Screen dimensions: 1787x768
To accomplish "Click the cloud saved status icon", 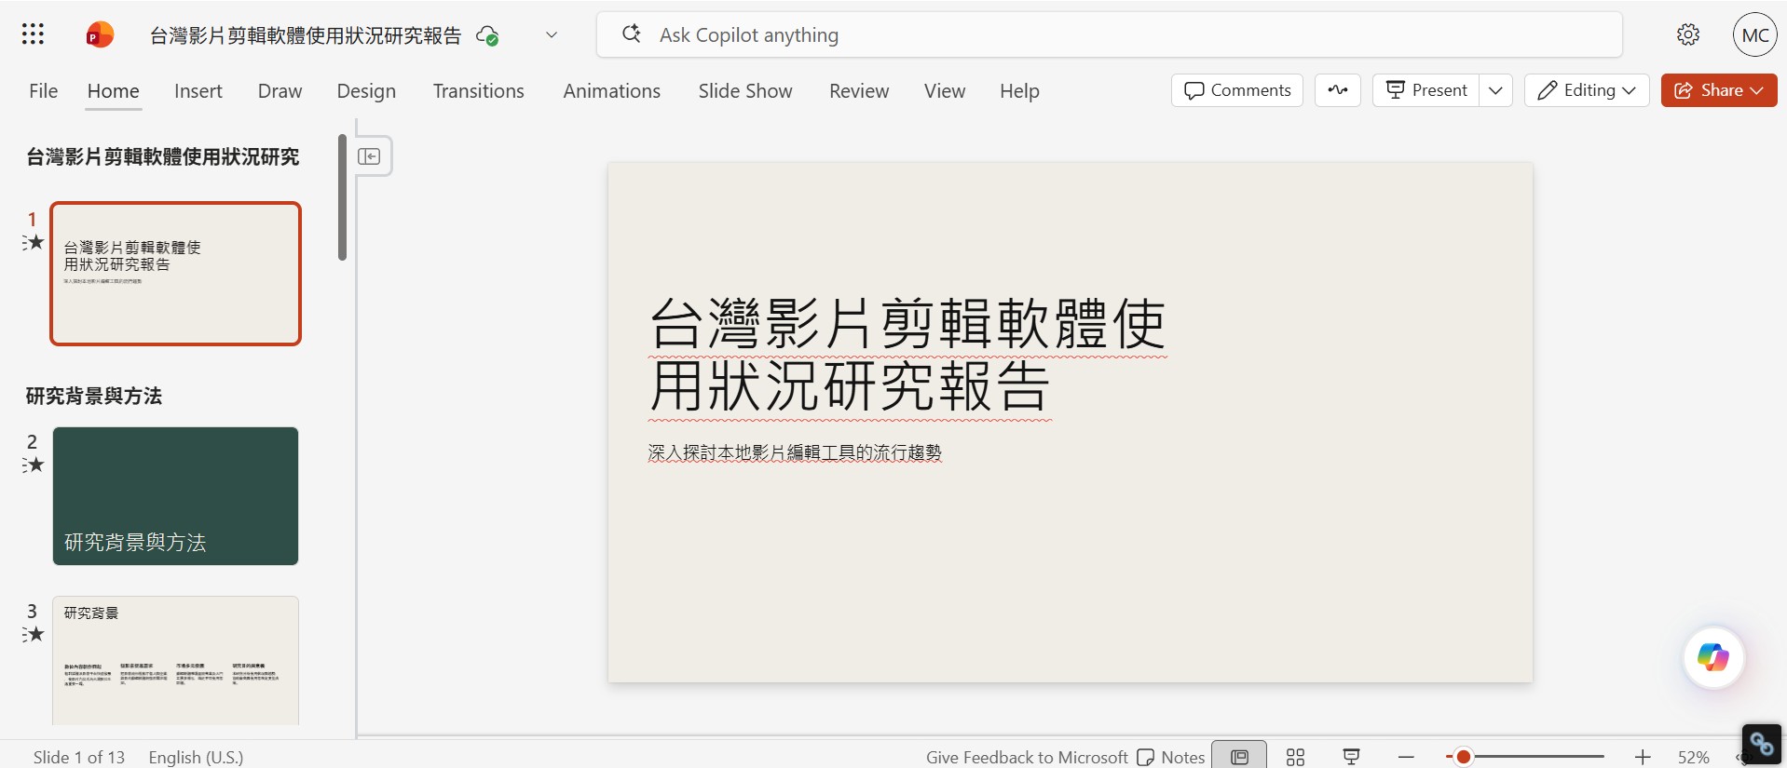I will [x=487, y=35].
